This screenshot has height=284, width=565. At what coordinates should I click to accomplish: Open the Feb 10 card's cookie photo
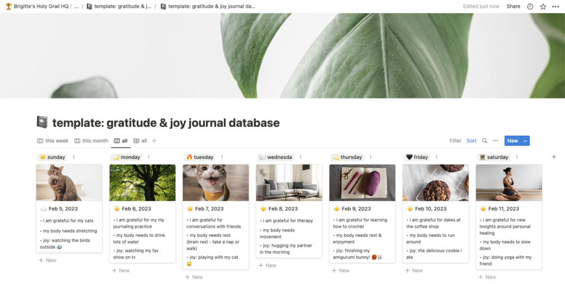point(436,182)
